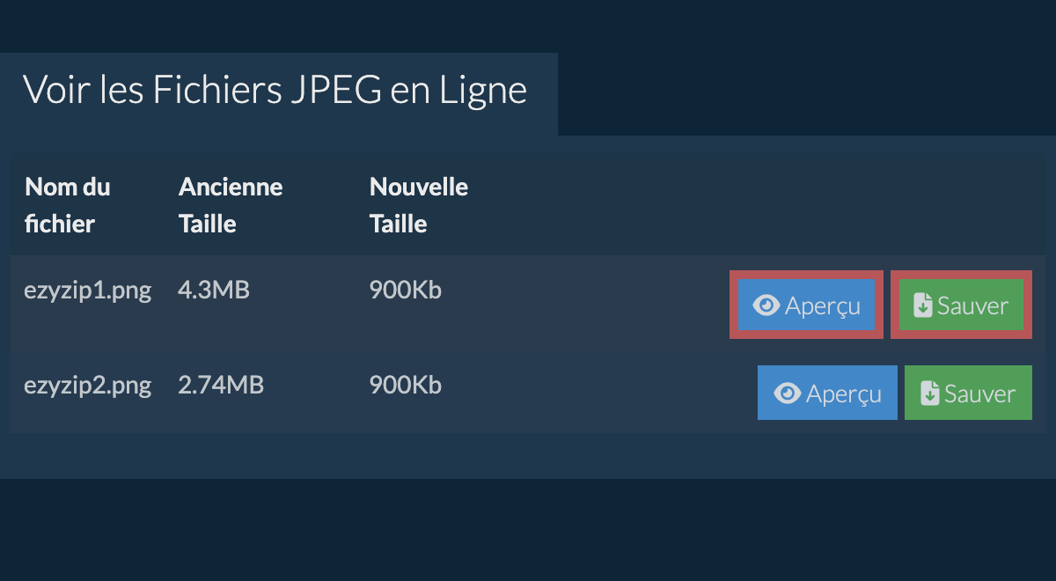The image size is (1056, 581).
Task: Click the "Voir les Fichiers JPEG en Ligne" heading
Action: (275, 91)
